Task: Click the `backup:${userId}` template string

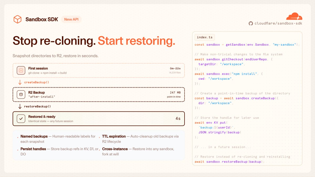Action: pyautogui.click(x=216, y=127)
